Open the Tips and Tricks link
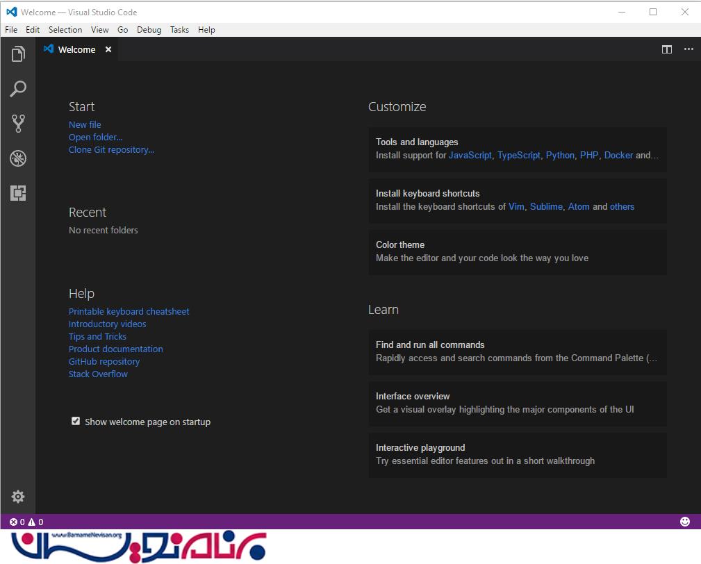701x564 pixels. (97, 336)
